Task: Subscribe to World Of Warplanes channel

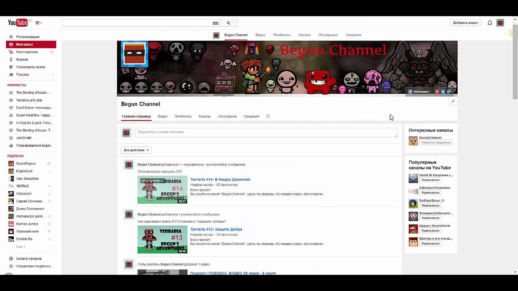Action: (x=430, y=180)
